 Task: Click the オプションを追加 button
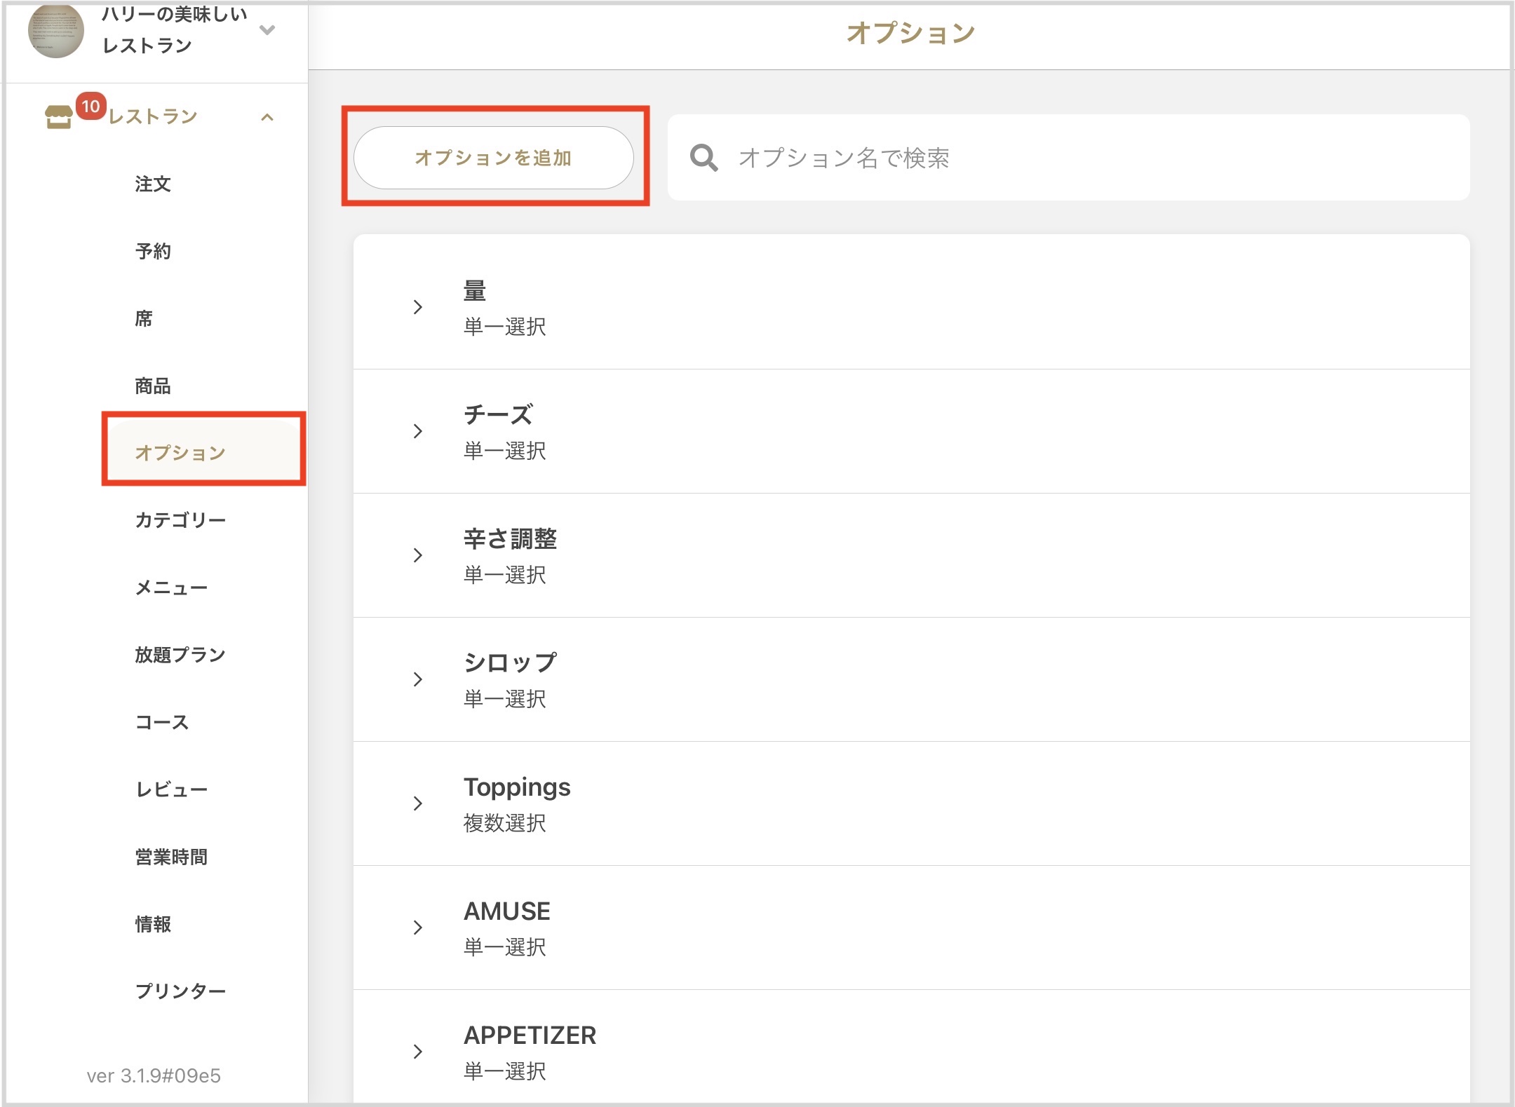click(493, 158)
